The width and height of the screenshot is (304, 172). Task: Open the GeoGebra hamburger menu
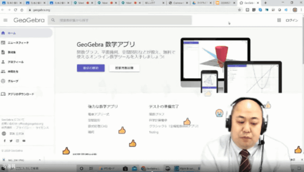tap(5, 20)
